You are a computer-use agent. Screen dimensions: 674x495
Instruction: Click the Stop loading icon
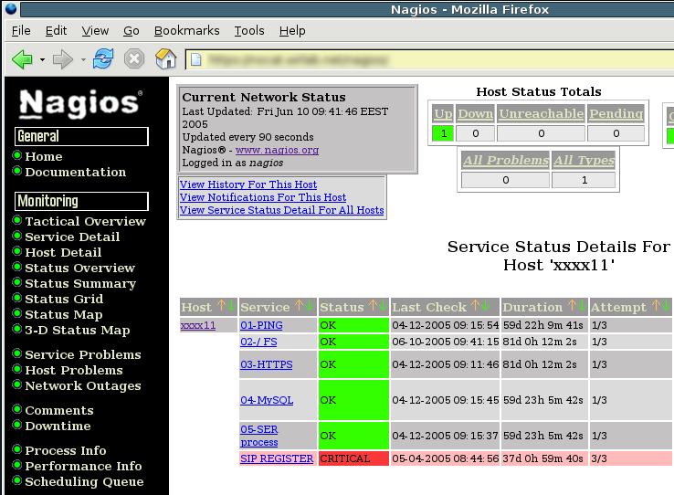coord(134,58)
